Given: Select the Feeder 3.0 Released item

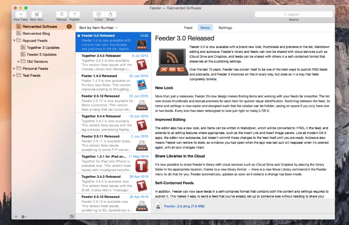Looking at the screenshot, I should click(113, 42).
